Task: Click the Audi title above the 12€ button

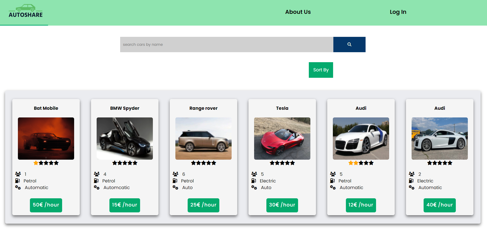Action: [x=361, y=108]
